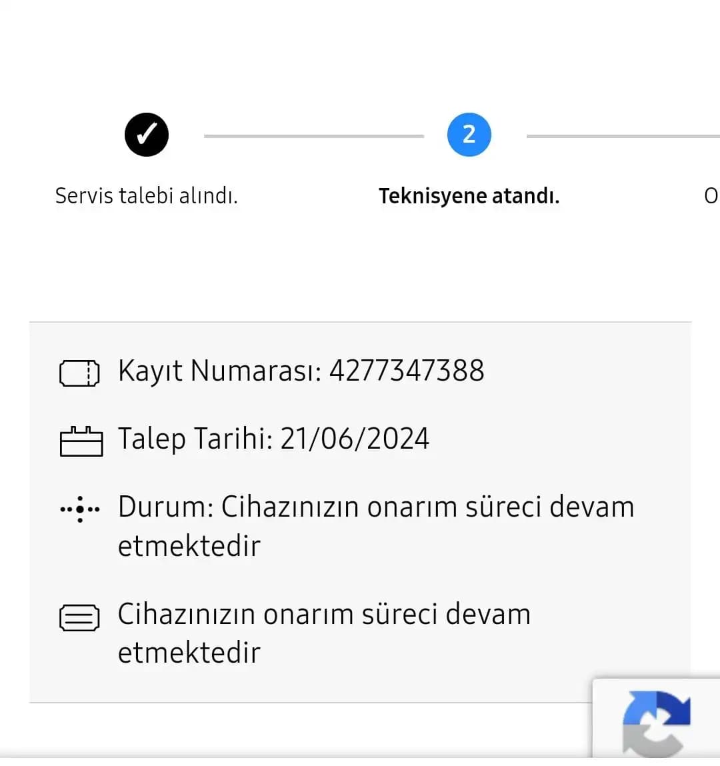Select the blue step 2 circle
The height and width of the screenshot is (766, 720).
(469, 135)
